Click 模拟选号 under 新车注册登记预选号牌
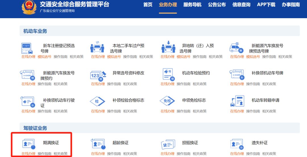This screenshot has width=307, height=157. (x=44, y=57)
